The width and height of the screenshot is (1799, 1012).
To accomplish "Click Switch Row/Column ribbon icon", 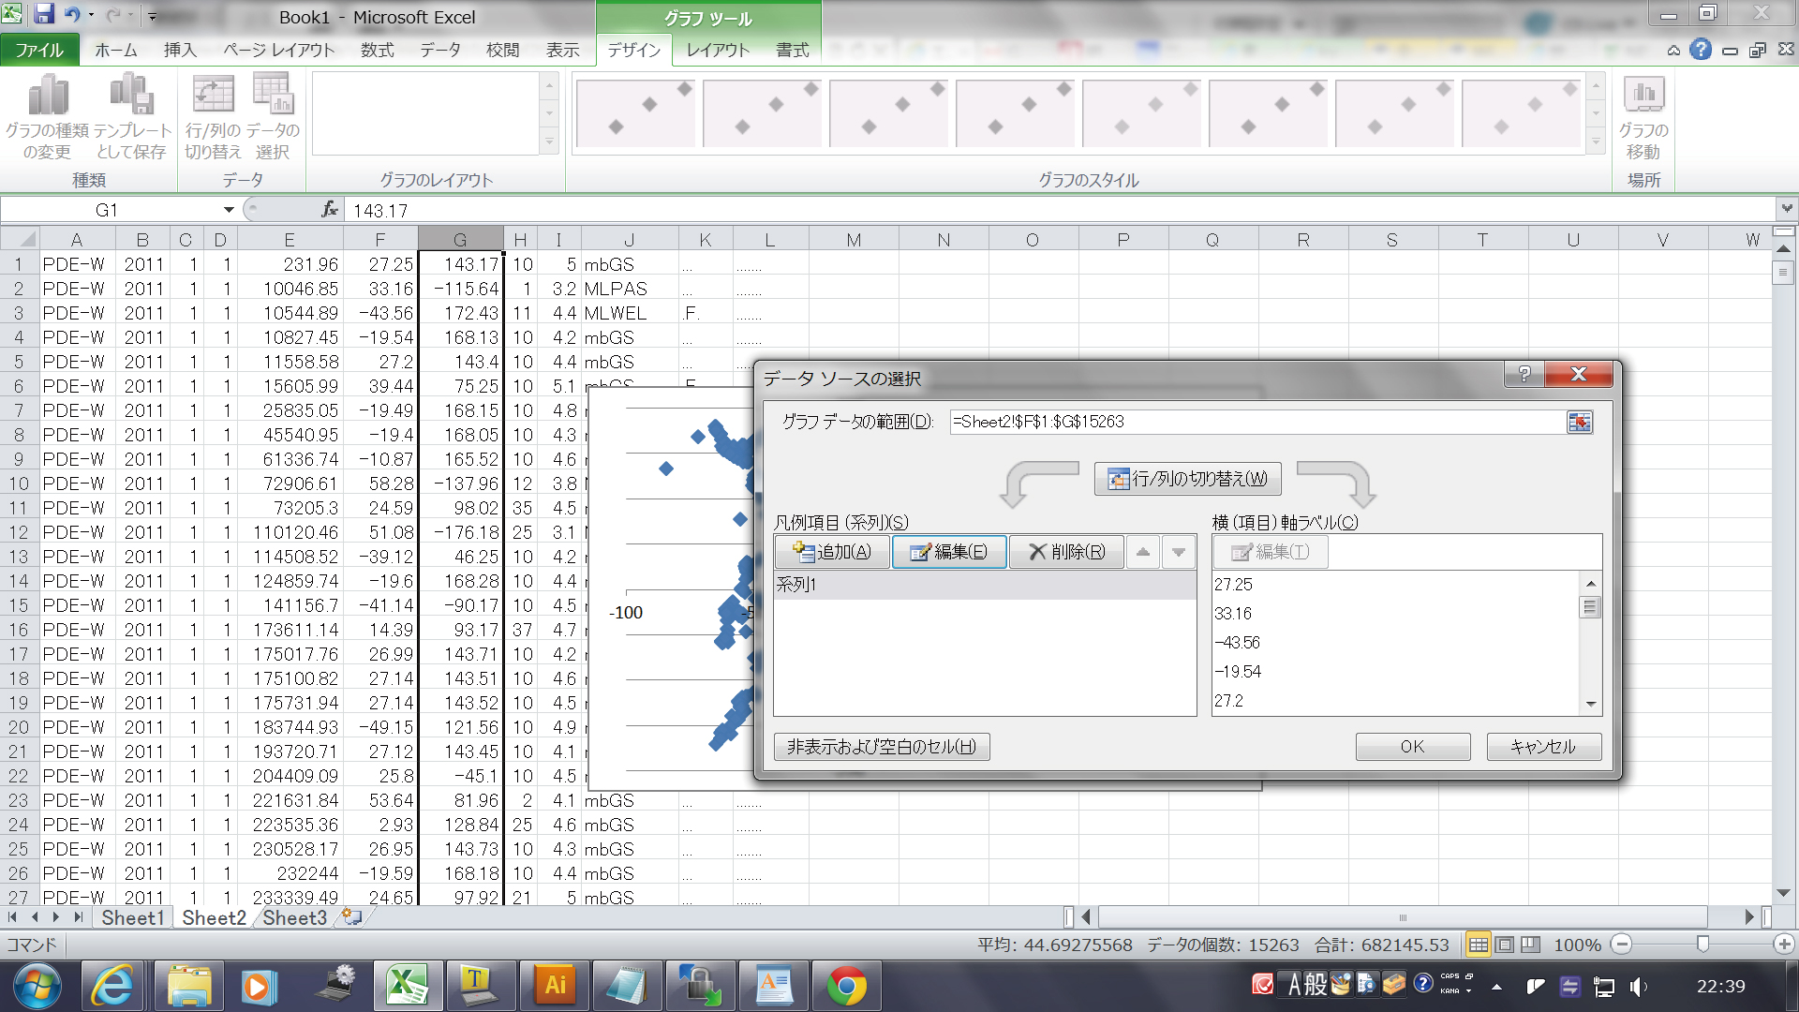I will point(213,116).
